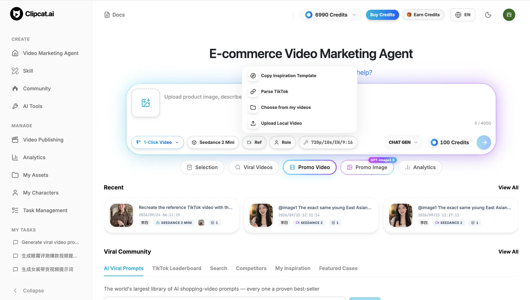530x300 pixels.
Task: Click the Ref button
Action: point(254,143)
